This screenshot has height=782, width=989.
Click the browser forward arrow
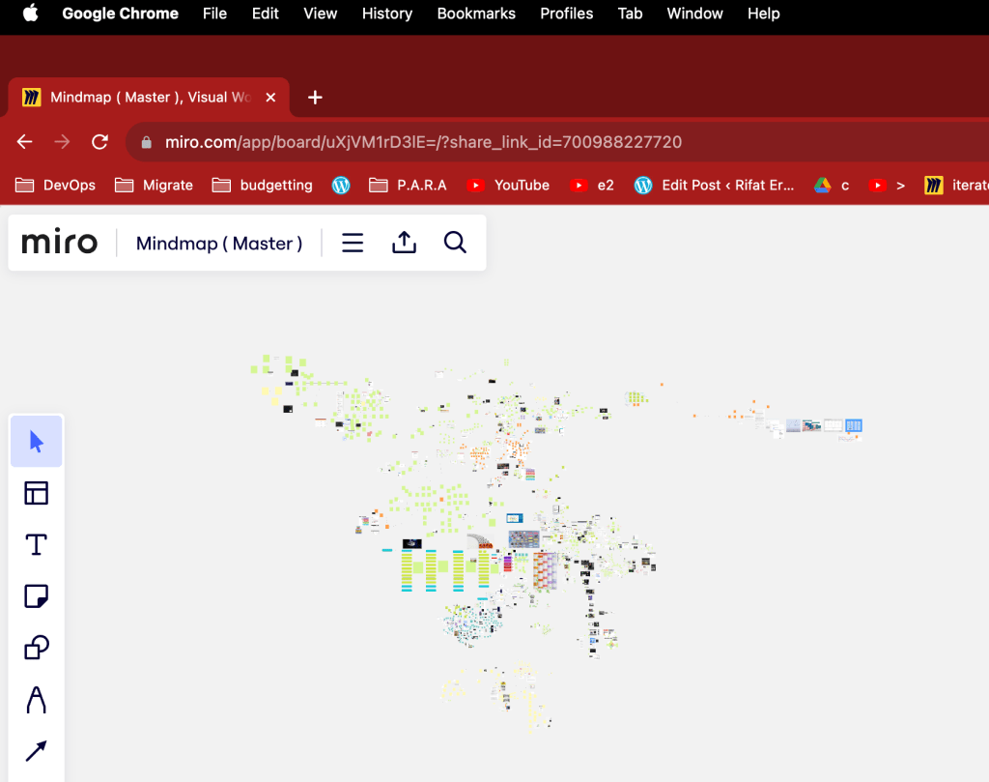(x=62, y=142)
